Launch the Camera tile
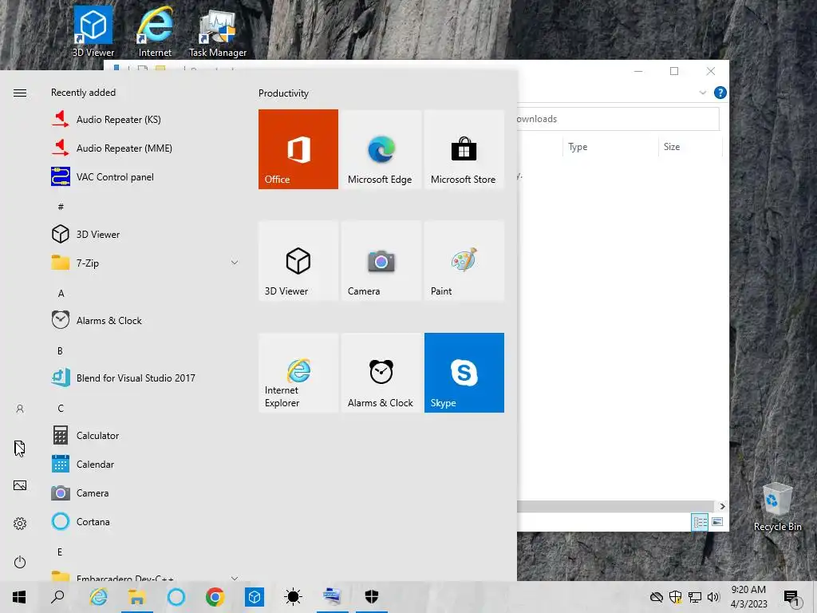This screenshot has width=817, height=613. tap(381, 261)
